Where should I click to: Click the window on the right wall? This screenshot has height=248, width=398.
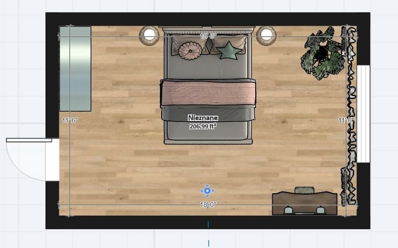363,114
